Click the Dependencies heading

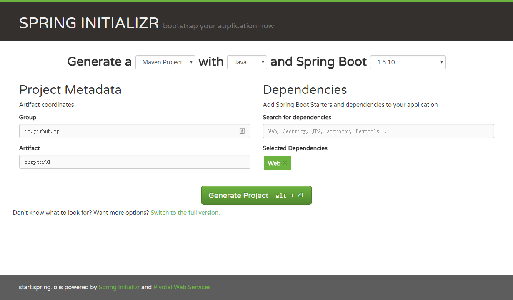click(x=305, y=90)
